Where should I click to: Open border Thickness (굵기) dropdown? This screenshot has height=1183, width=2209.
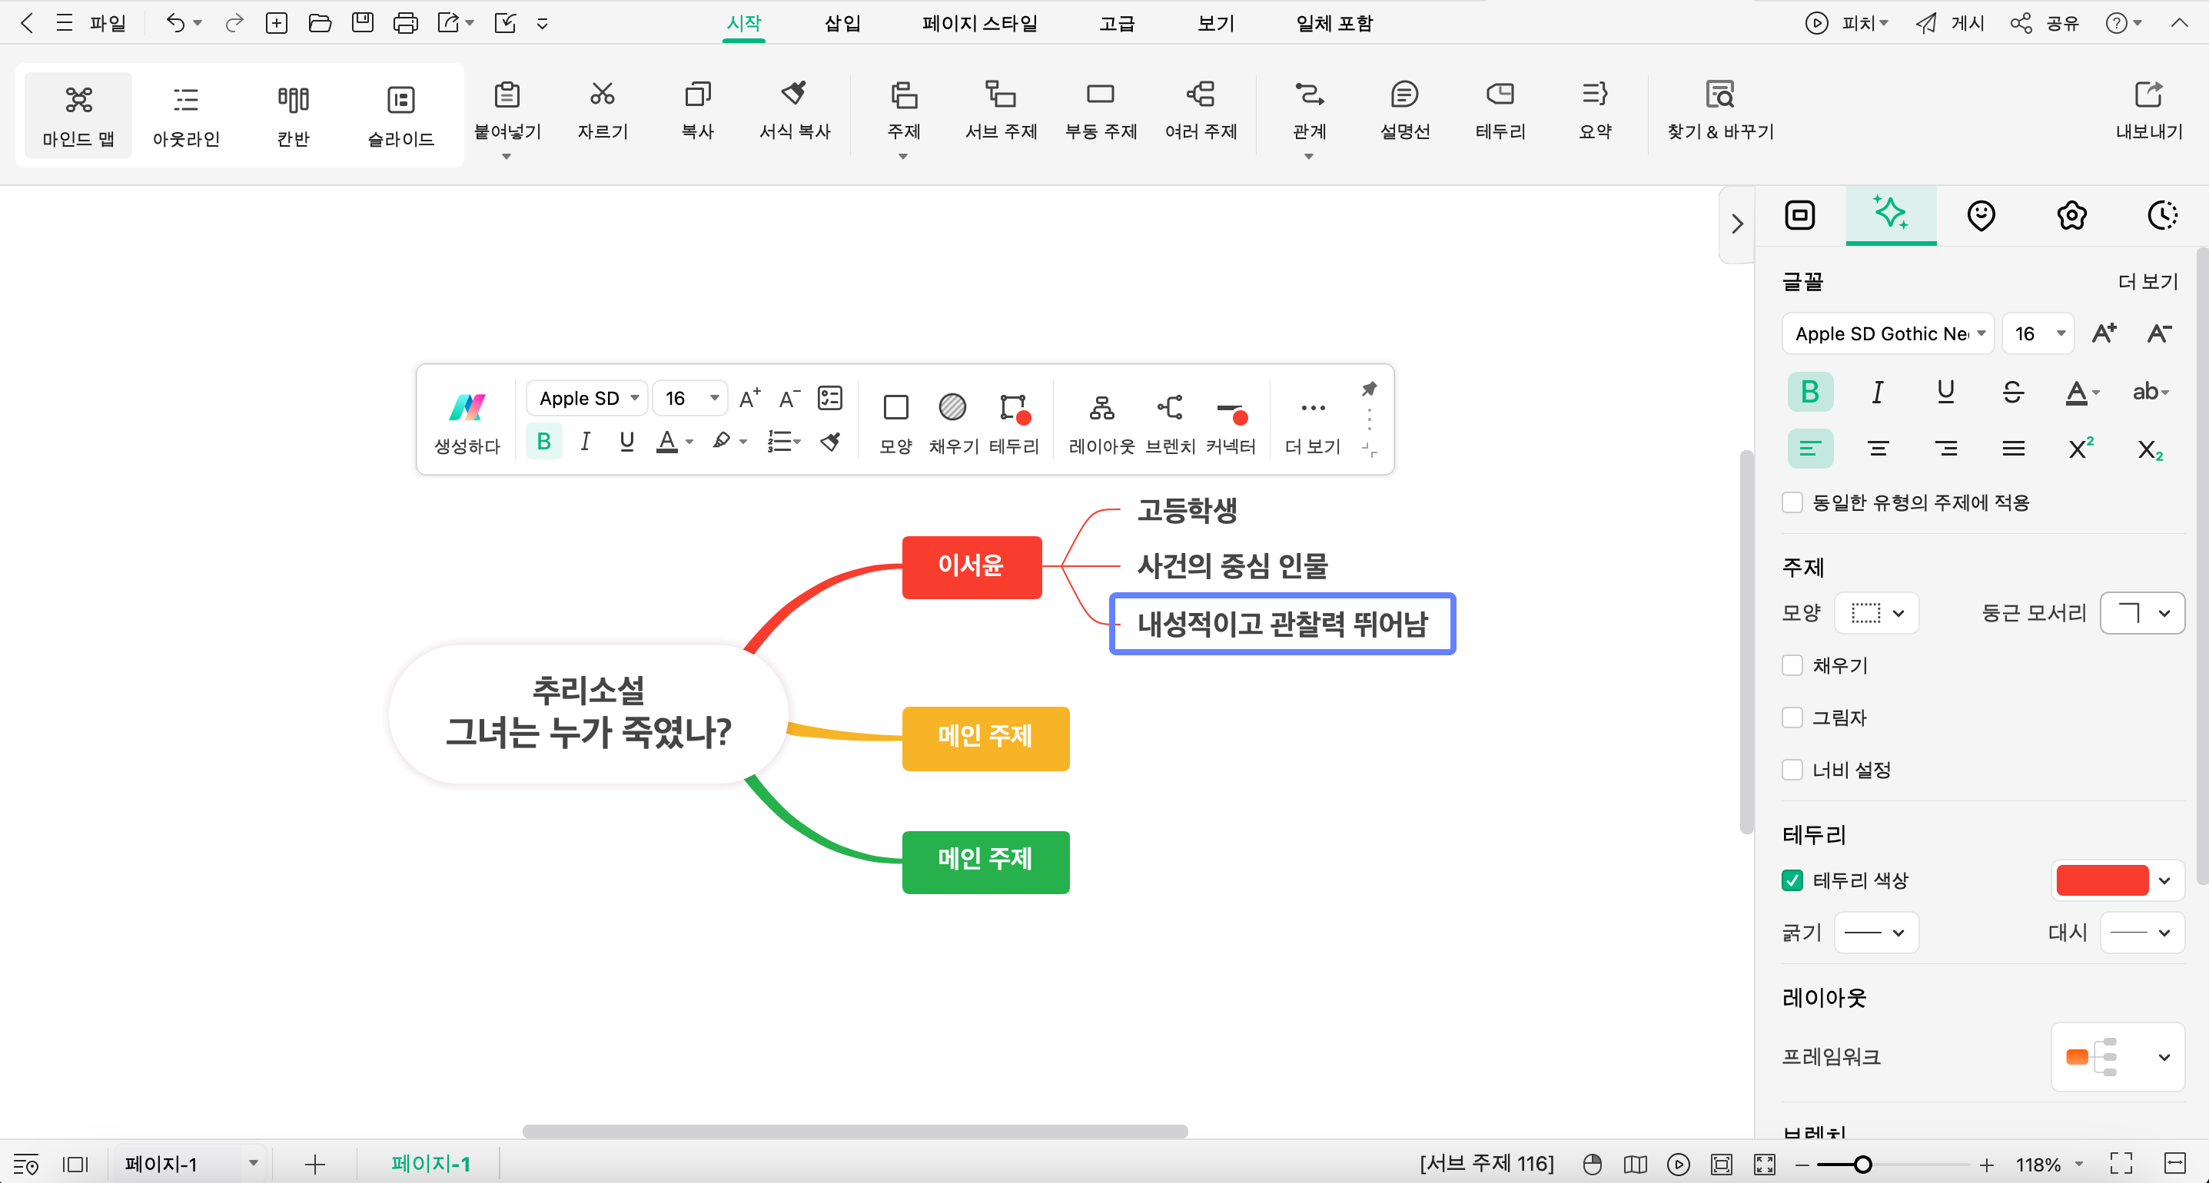tap(1876, 932)
